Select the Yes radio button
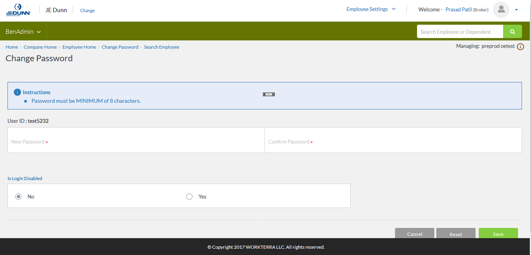 189,197
